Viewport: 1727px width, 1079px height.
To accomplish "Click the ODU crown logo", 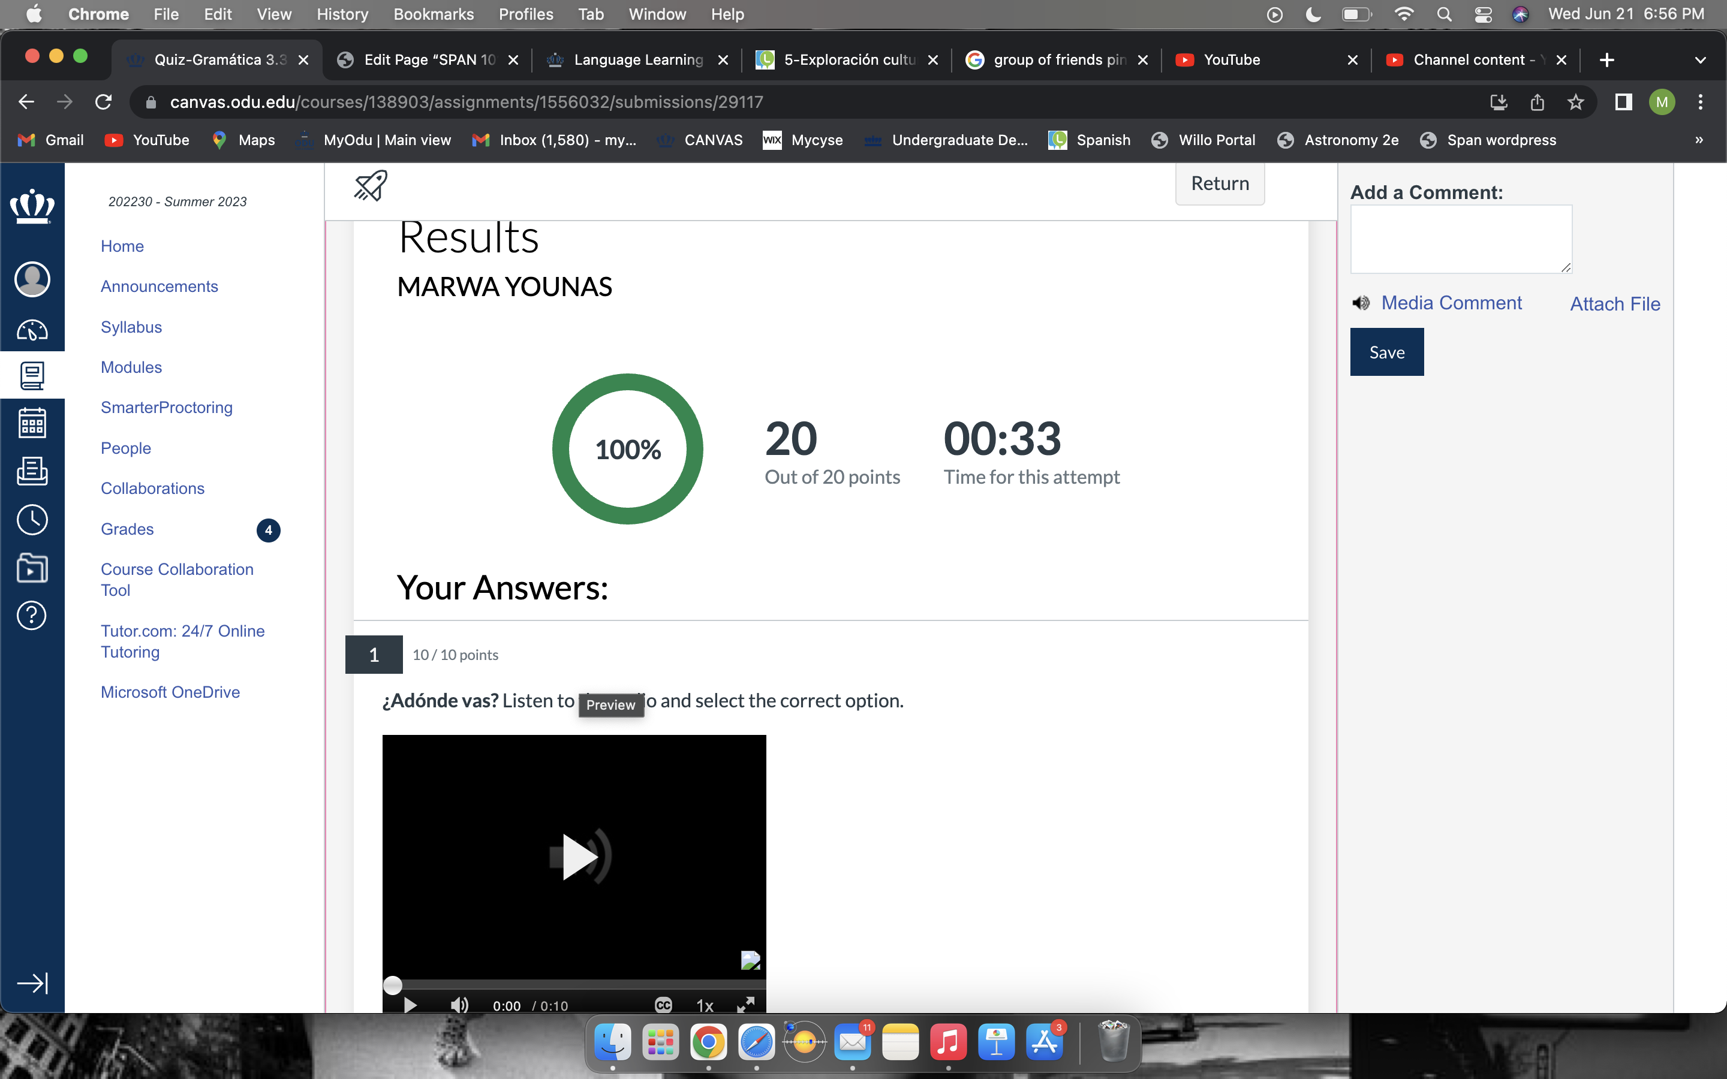I will tap(32, 207).
